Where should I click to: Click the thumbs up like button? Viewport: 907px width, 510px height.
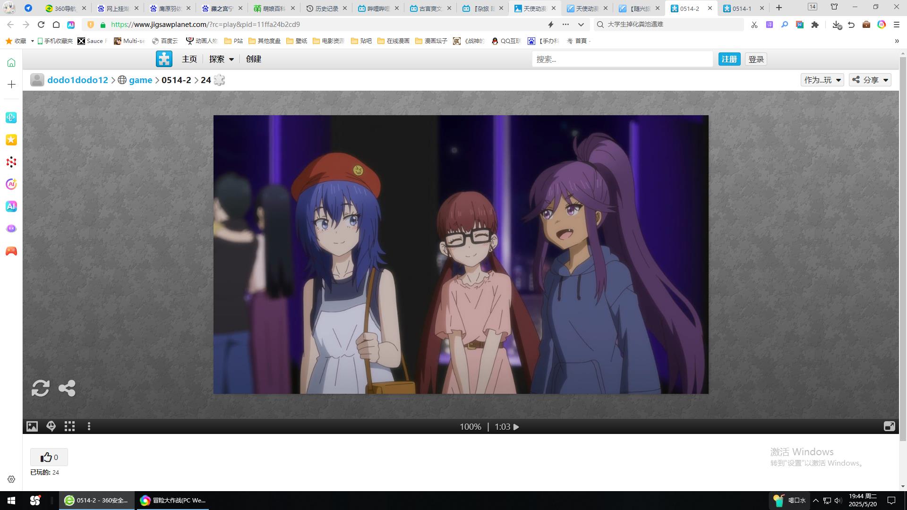(x=49, y=457)
